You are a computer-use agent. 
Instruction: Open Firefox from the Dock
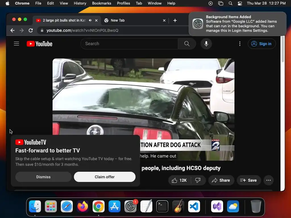pyautogui.click(x=83, y=206)
